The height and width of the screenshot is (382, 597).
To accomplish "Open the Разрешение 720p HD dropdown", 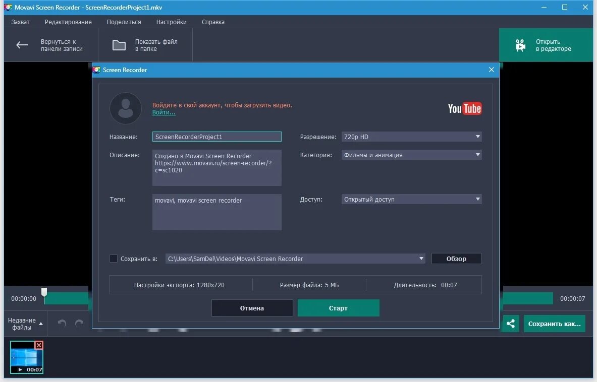I will tap(411, 137).
